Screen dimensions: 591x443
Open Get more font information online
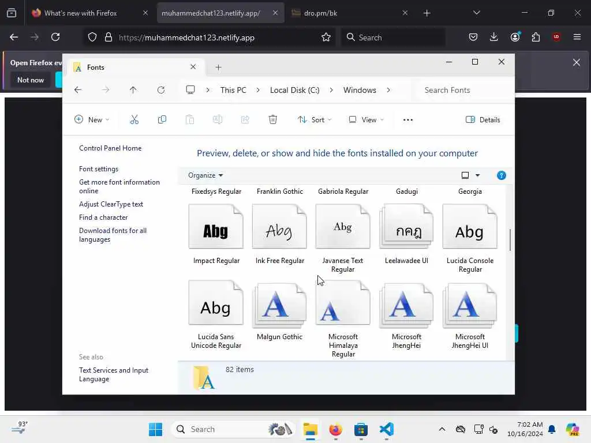click(119, 186)
